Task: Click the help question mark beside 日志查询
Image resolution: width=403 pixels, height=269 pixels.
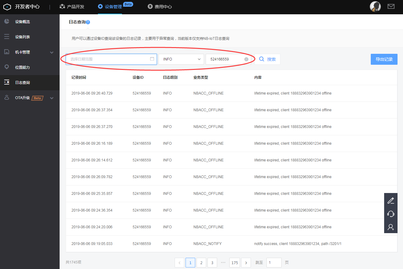Action: click(88, 22)
